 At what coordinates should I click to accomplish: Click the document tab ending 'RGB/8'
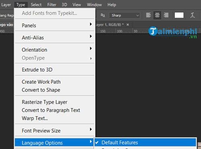(x=110, y=25)
